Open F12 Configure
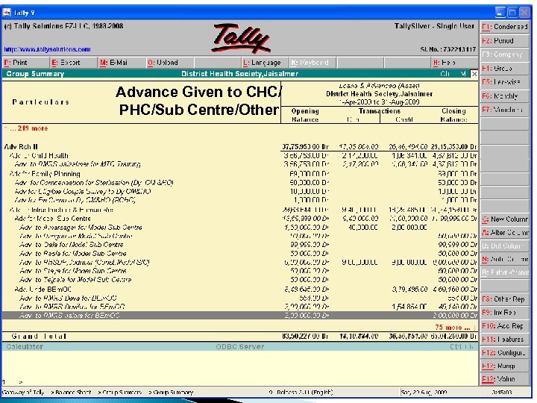This screenshot has width=537, height=403. [x=504, y=352]
